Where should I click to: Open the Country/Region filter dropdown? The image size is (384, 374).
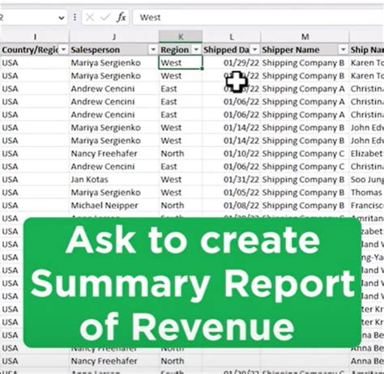point(64,49)
